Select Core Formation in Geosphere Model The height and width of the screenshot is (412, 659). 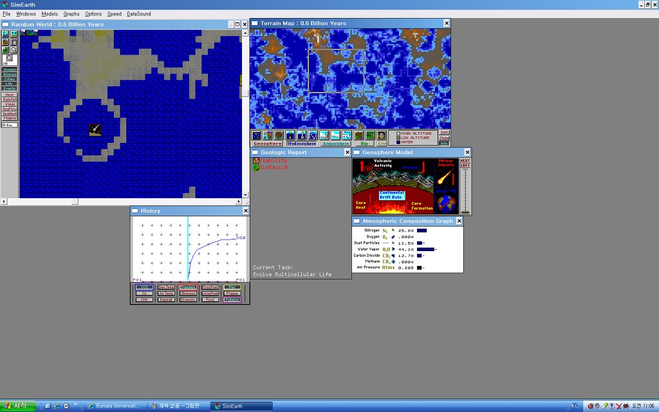point(422,206)
